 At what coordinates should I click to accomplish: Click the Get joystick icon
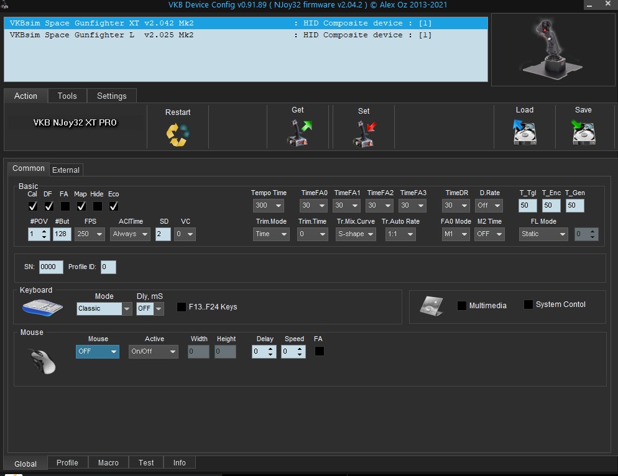(x=298, y=133)
